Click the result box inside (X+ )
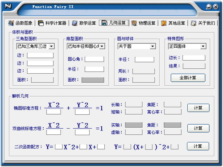 149,147
